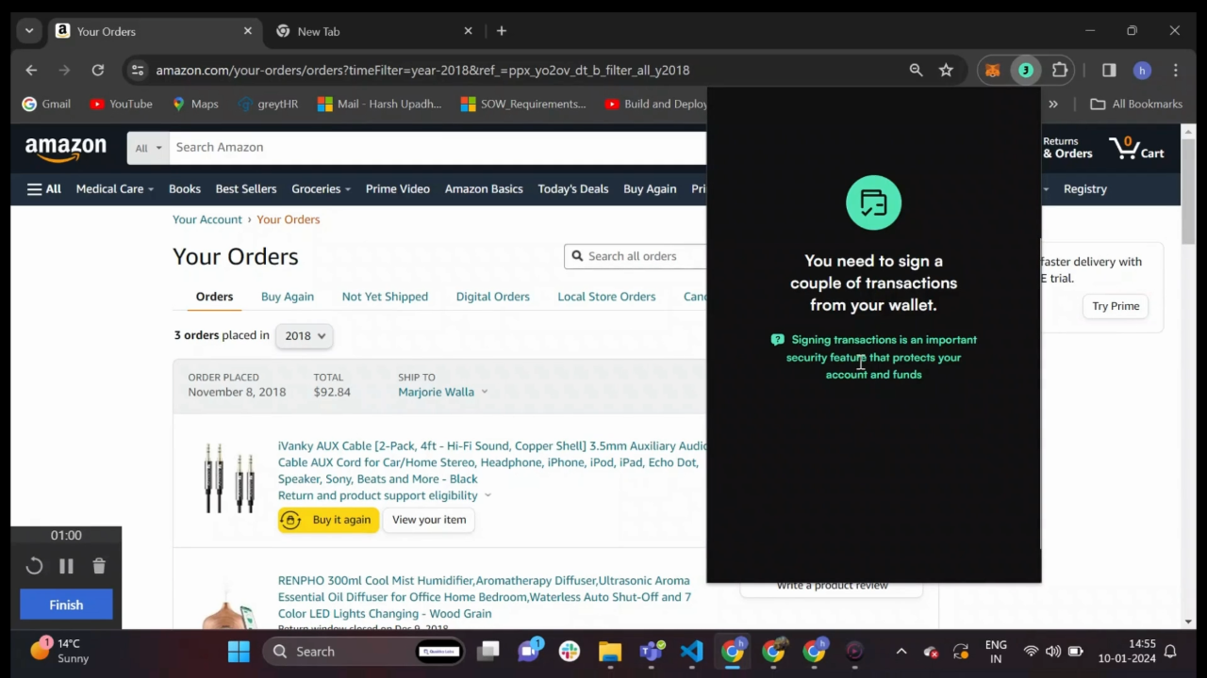This screenshot has height=678, width=1207.
Task: Switch to the Local Store Orders tab
Action: tap(606, 297)
